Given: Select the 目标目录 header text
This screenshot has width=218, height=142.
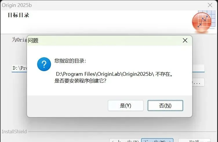Looking at the screenshot, I should point(19,15).
